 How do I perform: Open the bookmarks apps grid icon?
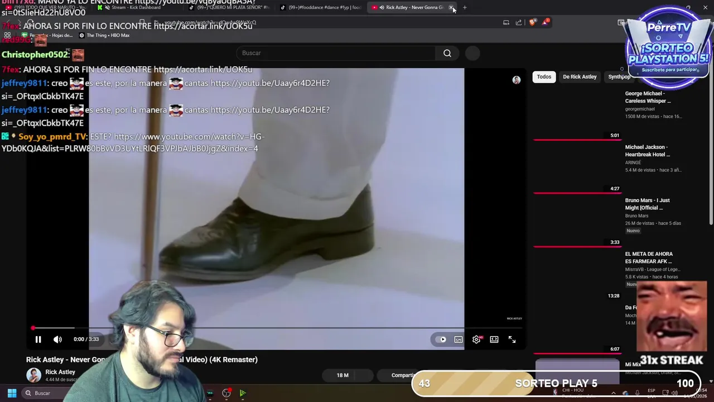point(7,35)
